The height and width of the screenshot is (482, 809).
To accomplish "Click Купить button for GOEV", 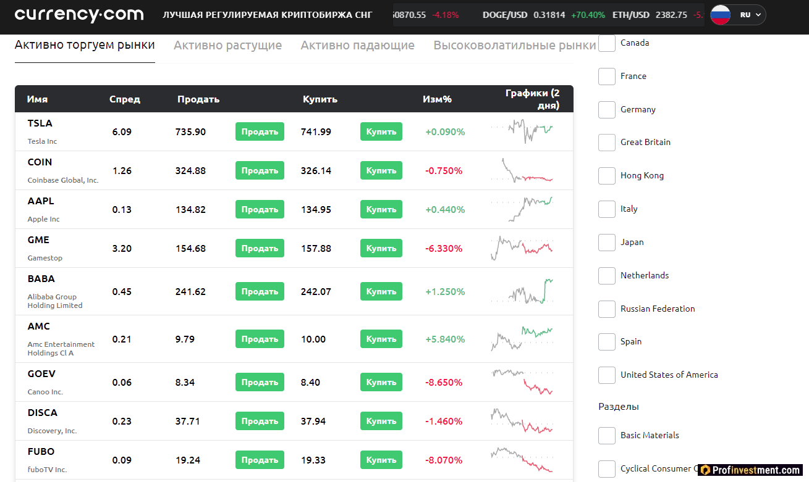I will pyautogui.click(x=381, y=382).
